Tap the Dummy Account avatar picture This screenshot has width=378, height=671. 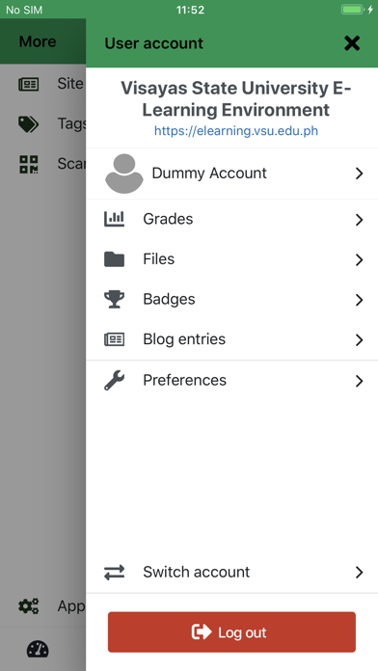[124, 174]
